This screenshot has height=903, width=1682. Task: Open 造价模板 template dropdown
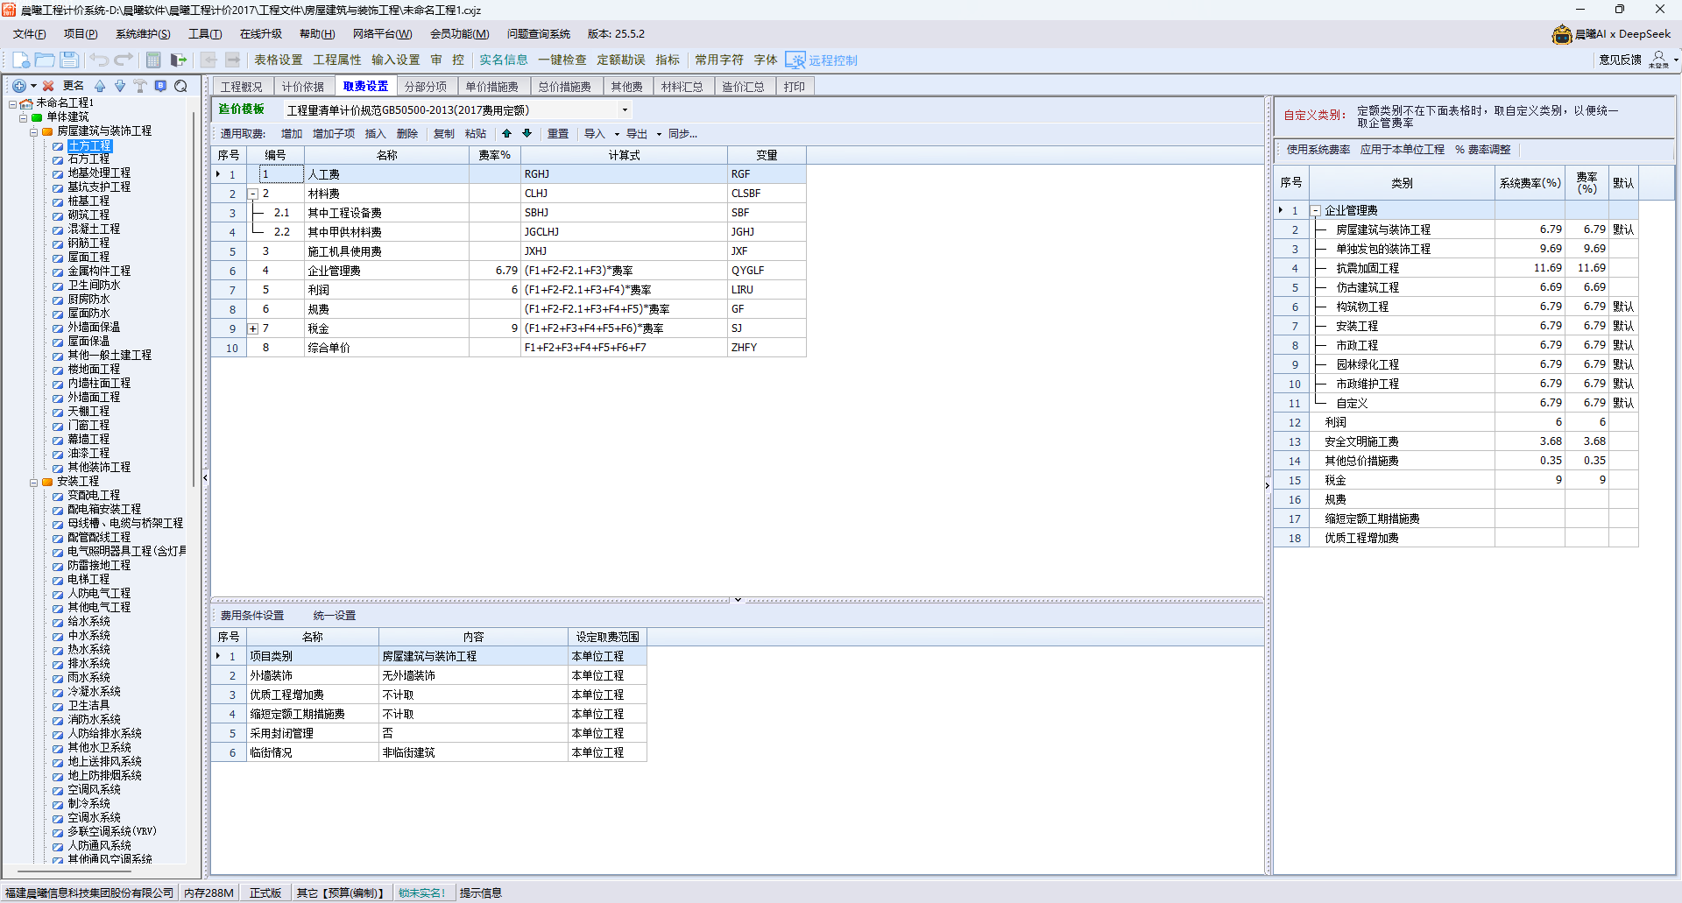pyautogui.click(x=625, y=110)
